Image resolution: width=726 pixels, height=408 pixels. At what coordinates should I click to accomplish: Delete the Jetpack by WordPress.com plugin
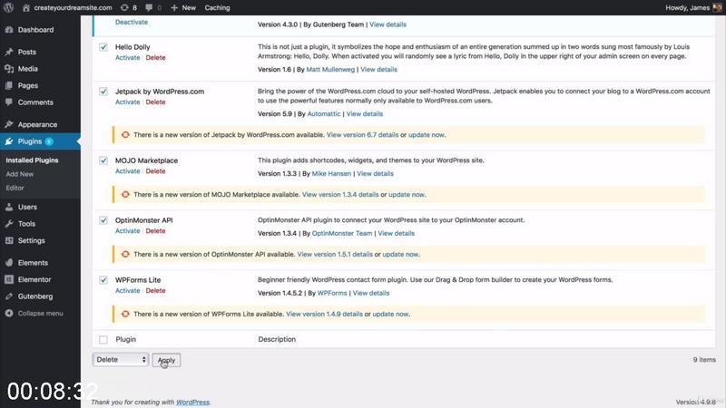(155, 102)
